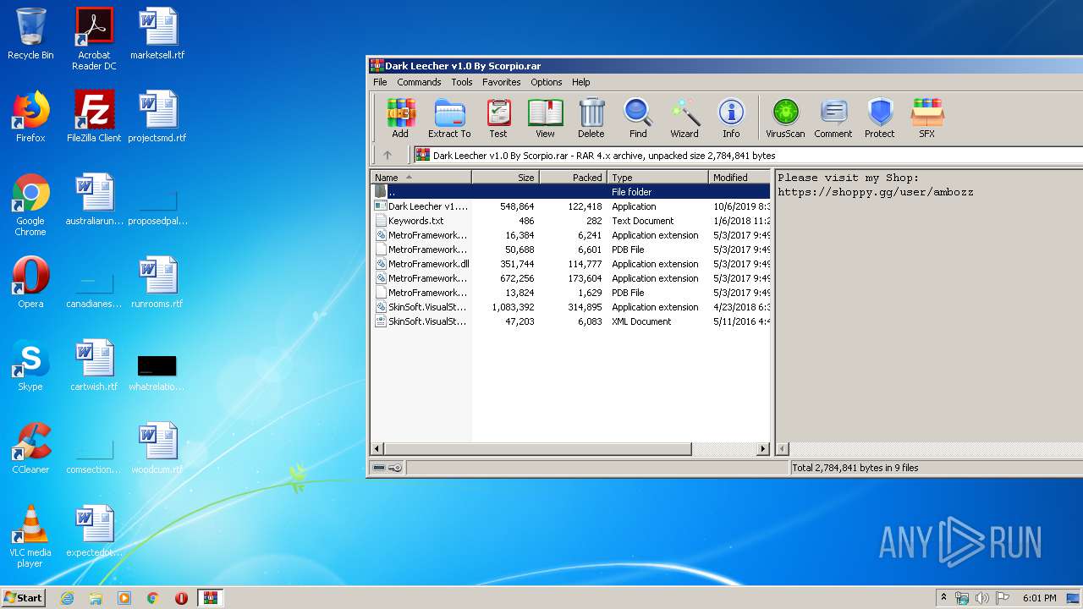Select marketsell.rtf desktop file
Screen dimensions: 1083x609
157,34
